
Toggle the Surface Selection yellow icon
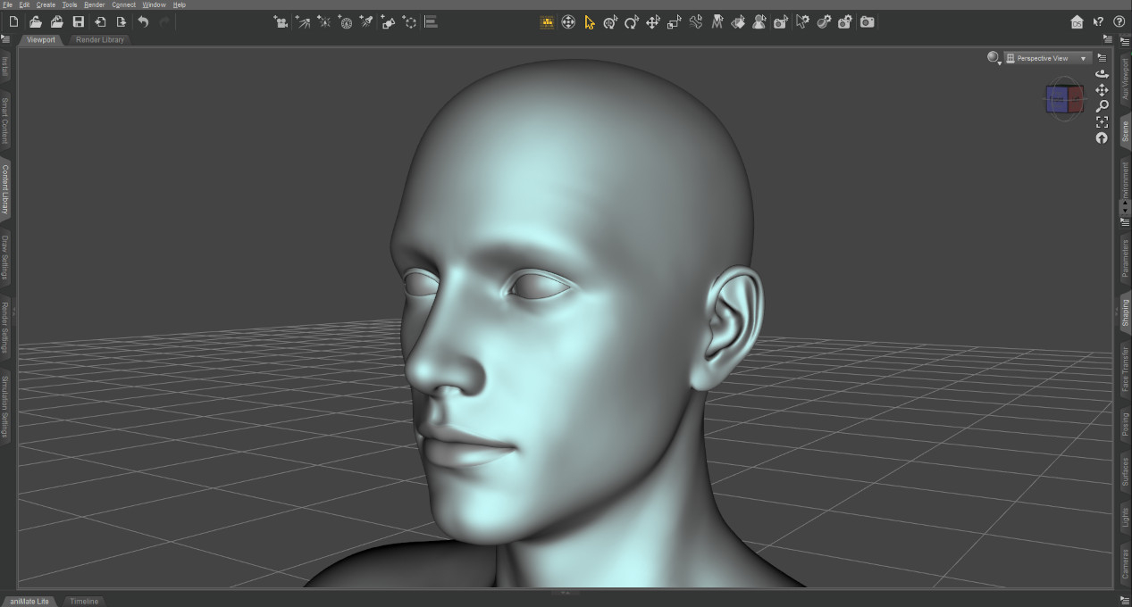548,22
